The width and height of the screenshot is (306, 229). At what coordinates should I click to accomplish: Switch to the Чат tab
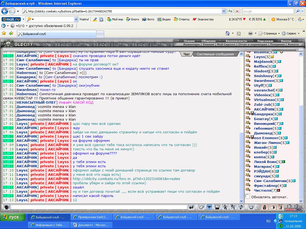[186, 54]
